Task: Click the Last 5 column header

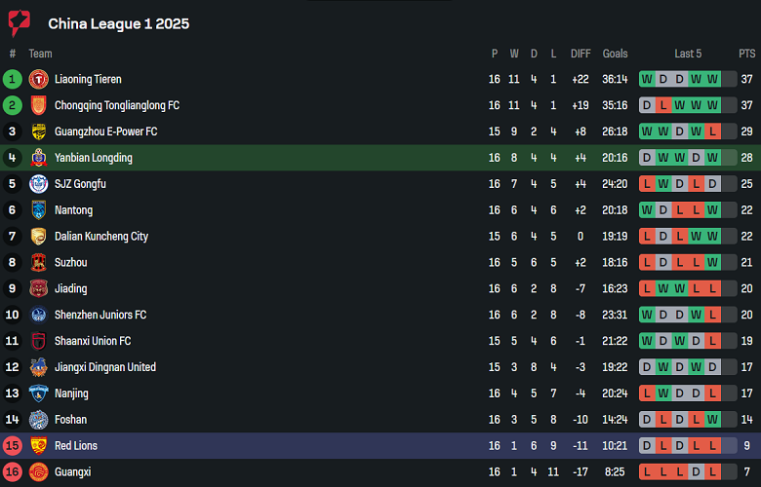Action: tap(688, 54)
